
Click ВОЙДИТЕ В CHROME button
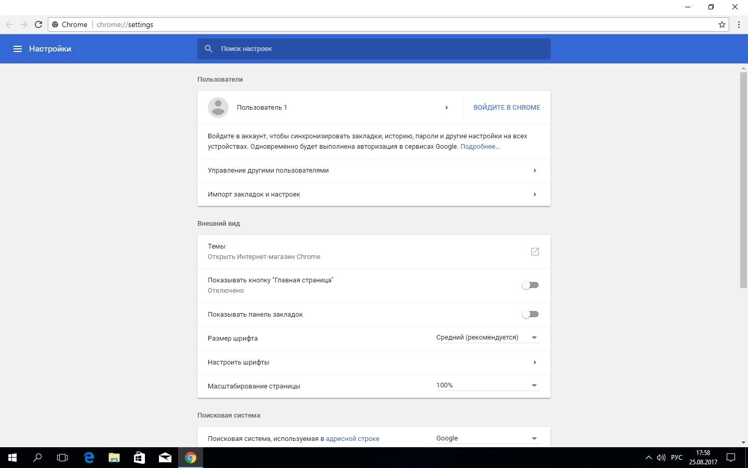click(506, 108)
